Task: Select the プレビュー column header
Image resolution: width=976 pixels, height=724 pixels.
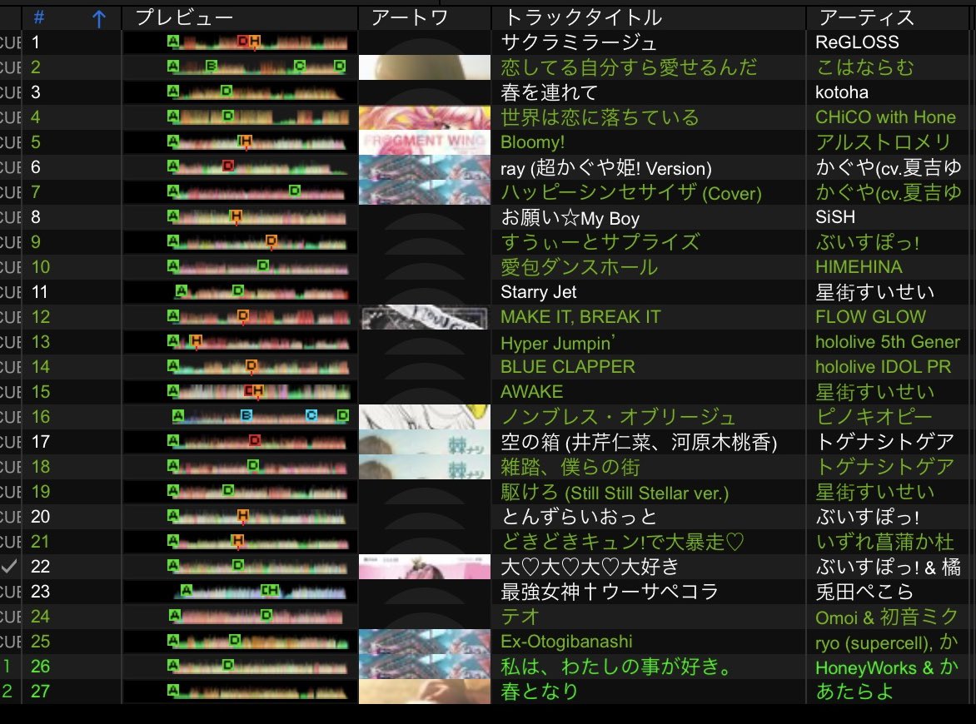Action: click(184, 17)
